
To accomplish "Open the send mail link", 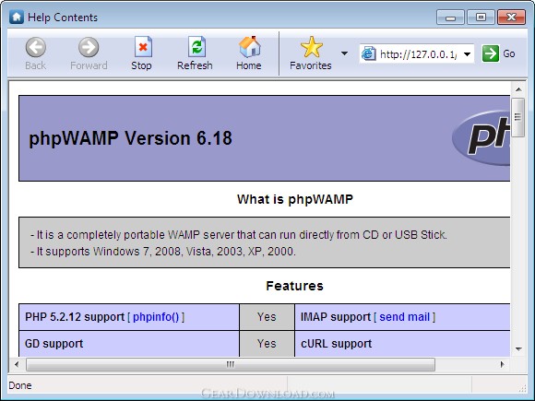I will pos(404,317).
